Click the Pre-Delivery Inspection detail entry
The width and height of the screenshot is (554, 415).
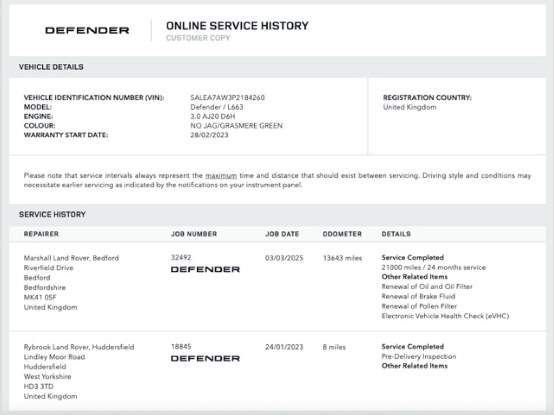[419, 357]
